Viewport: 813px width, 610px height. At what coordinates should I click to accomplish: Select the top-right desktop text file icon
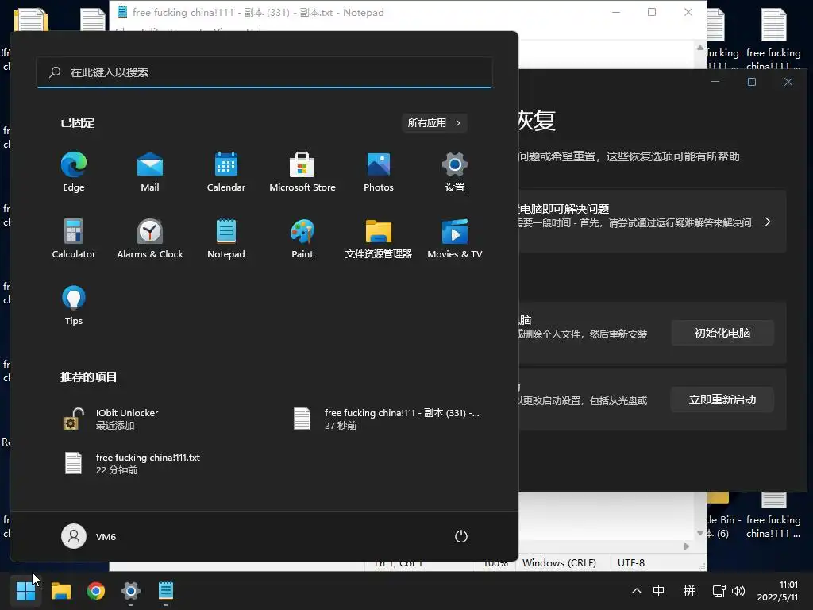(773, 39)
